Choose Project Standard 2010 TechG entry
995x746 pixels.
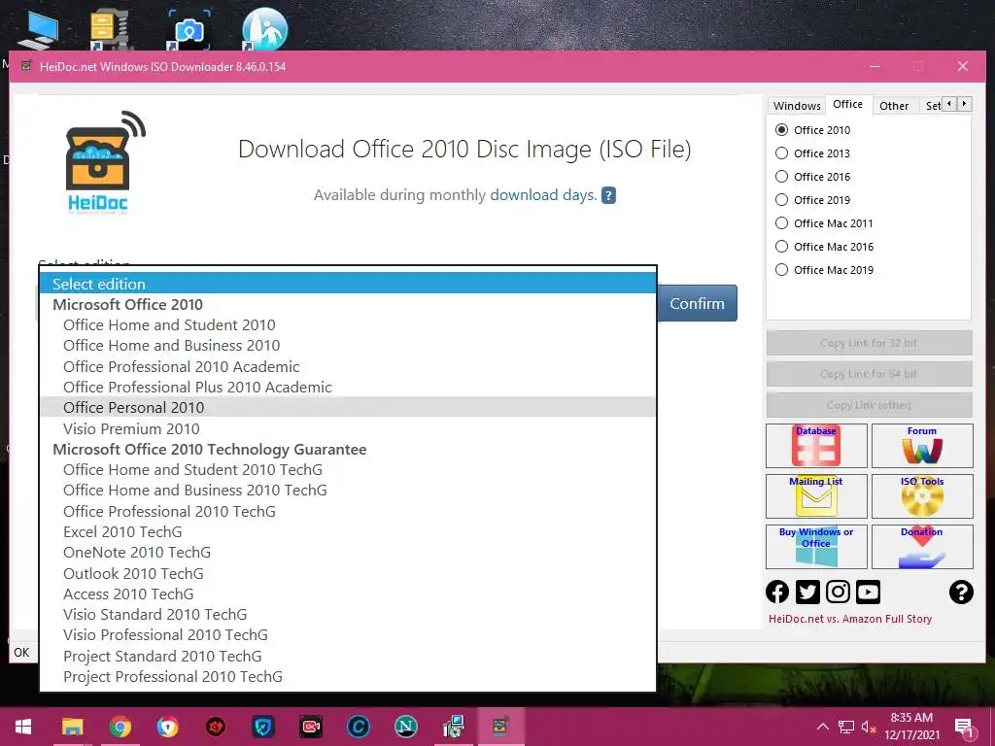click(348, 656)
